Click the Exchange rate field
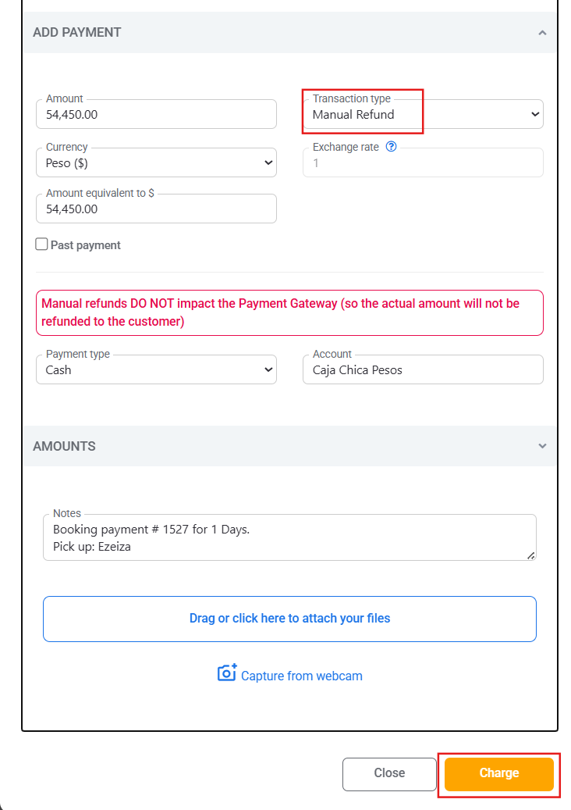 pos(423,162)
